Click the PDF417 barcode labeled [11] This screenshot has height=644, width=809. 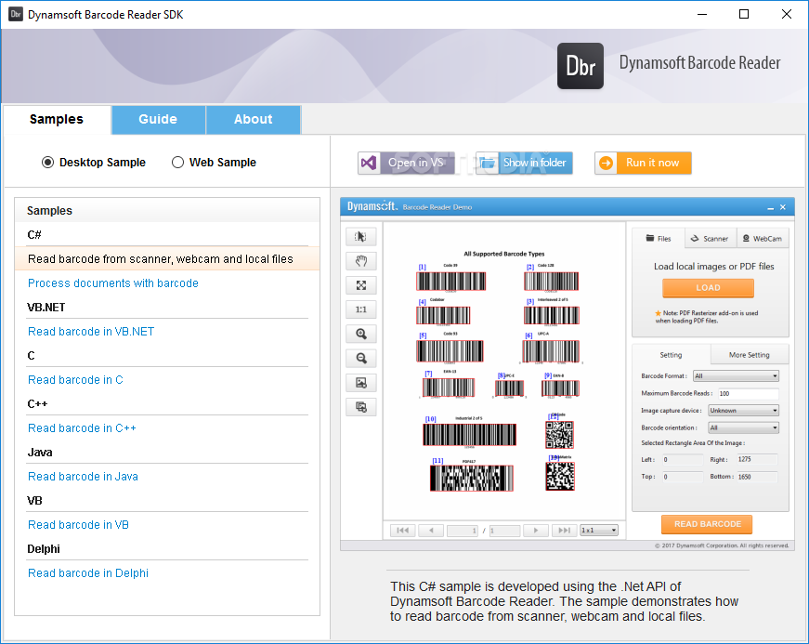[472, 478]
